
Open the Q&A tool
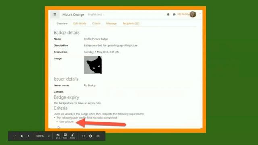(x=58, y=136)
